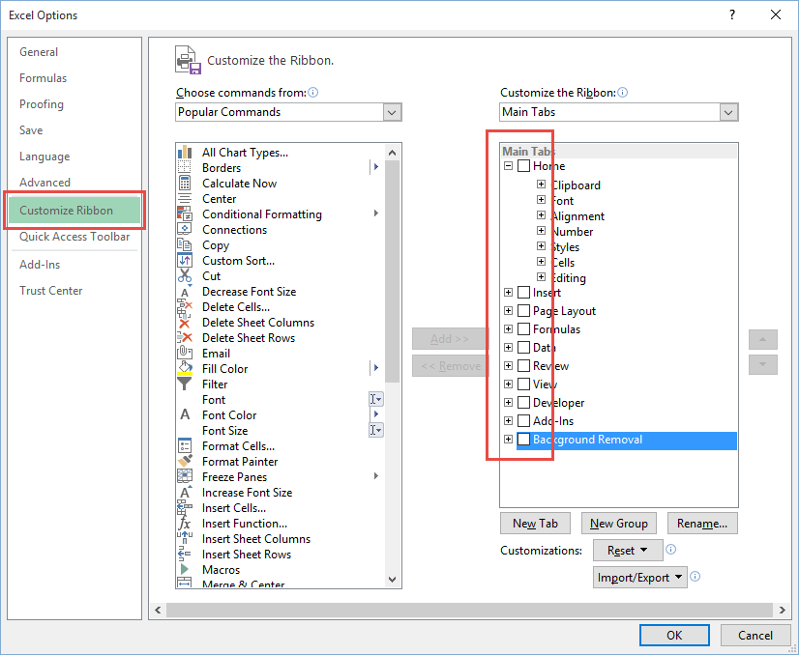
Task: Click the Fill Color bucket icon
Action: click(x=185, y=368)
